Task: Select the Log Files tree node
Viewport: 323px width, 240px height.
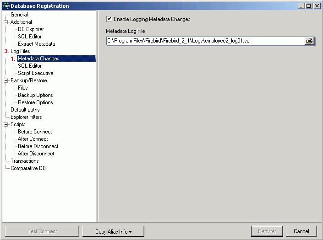Action: pos(20,51)
